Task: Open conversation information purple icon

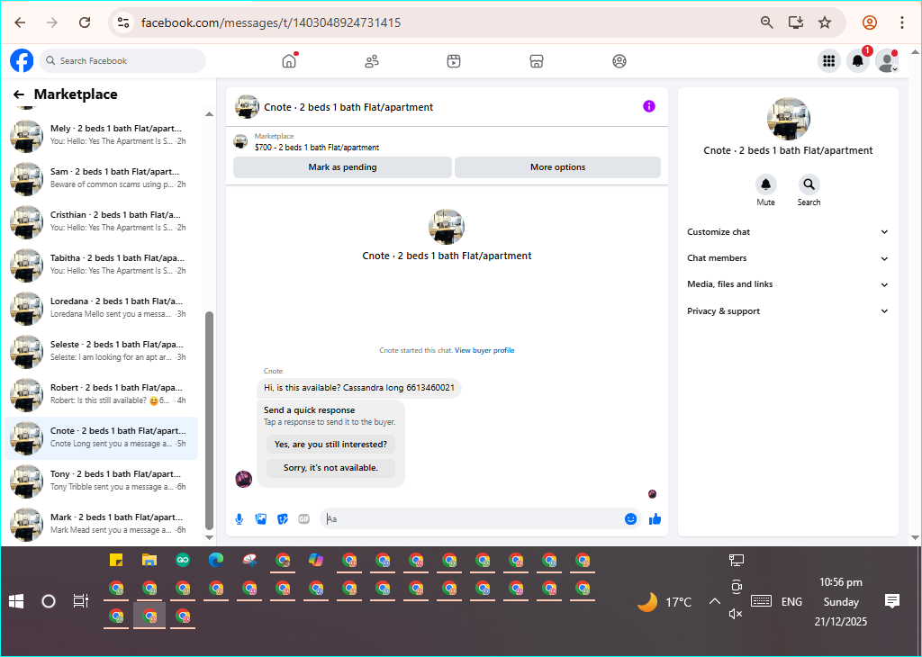Action: 648,106
